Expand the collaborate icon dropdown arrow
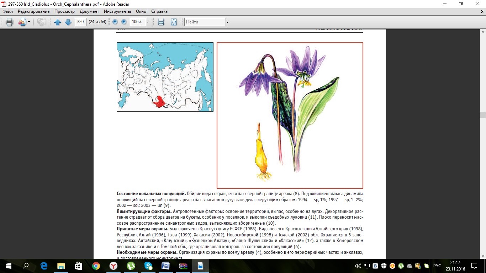486x273 pixels. 29,22
